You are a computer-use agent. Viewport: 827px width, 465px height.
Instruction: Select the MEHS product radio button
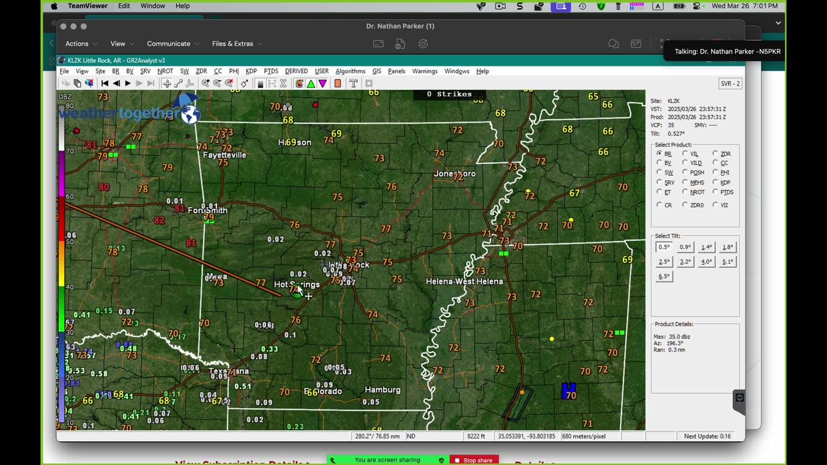coord(685,182)
